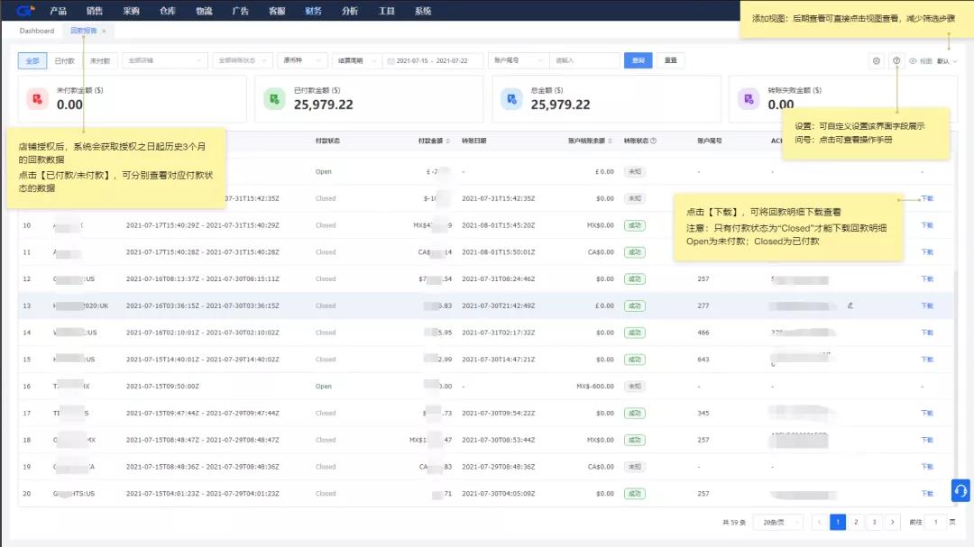Filter by 未付款 status

(99, 60)
